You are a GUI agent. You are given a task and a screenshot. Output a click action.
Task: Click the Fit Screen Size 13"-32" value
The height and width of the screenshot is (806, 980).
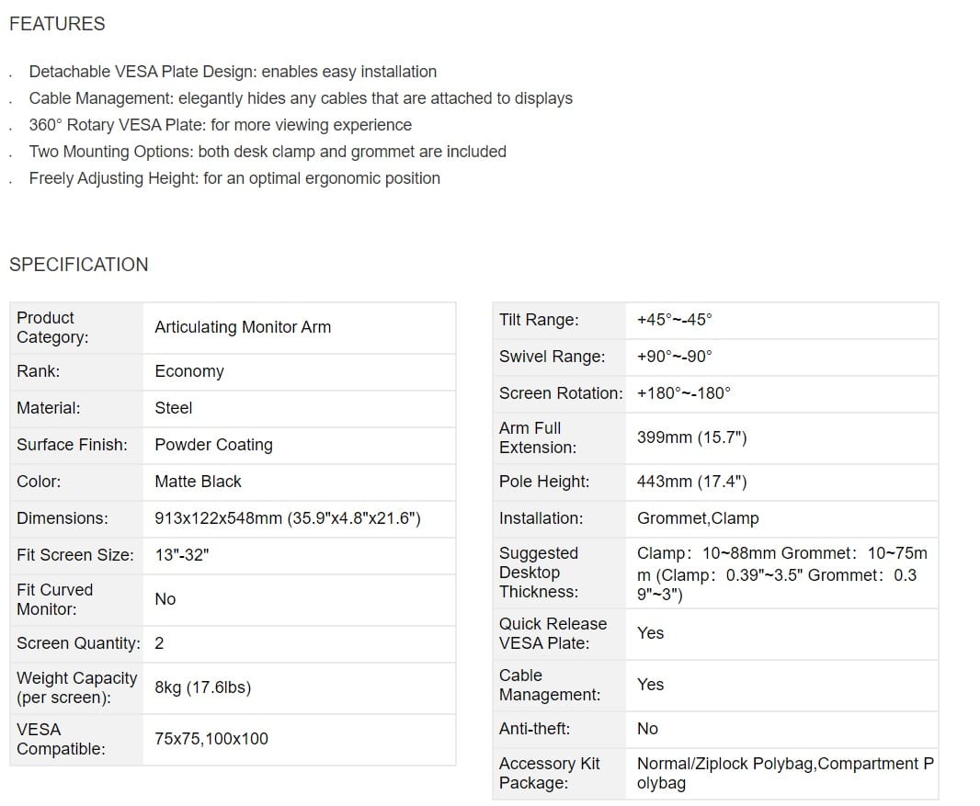coord(182,555)
